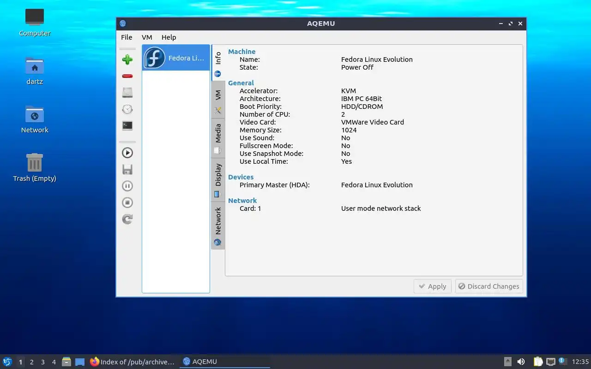591x369 pixels.
Task: Click the Discard Changes button
Action: 489,286
